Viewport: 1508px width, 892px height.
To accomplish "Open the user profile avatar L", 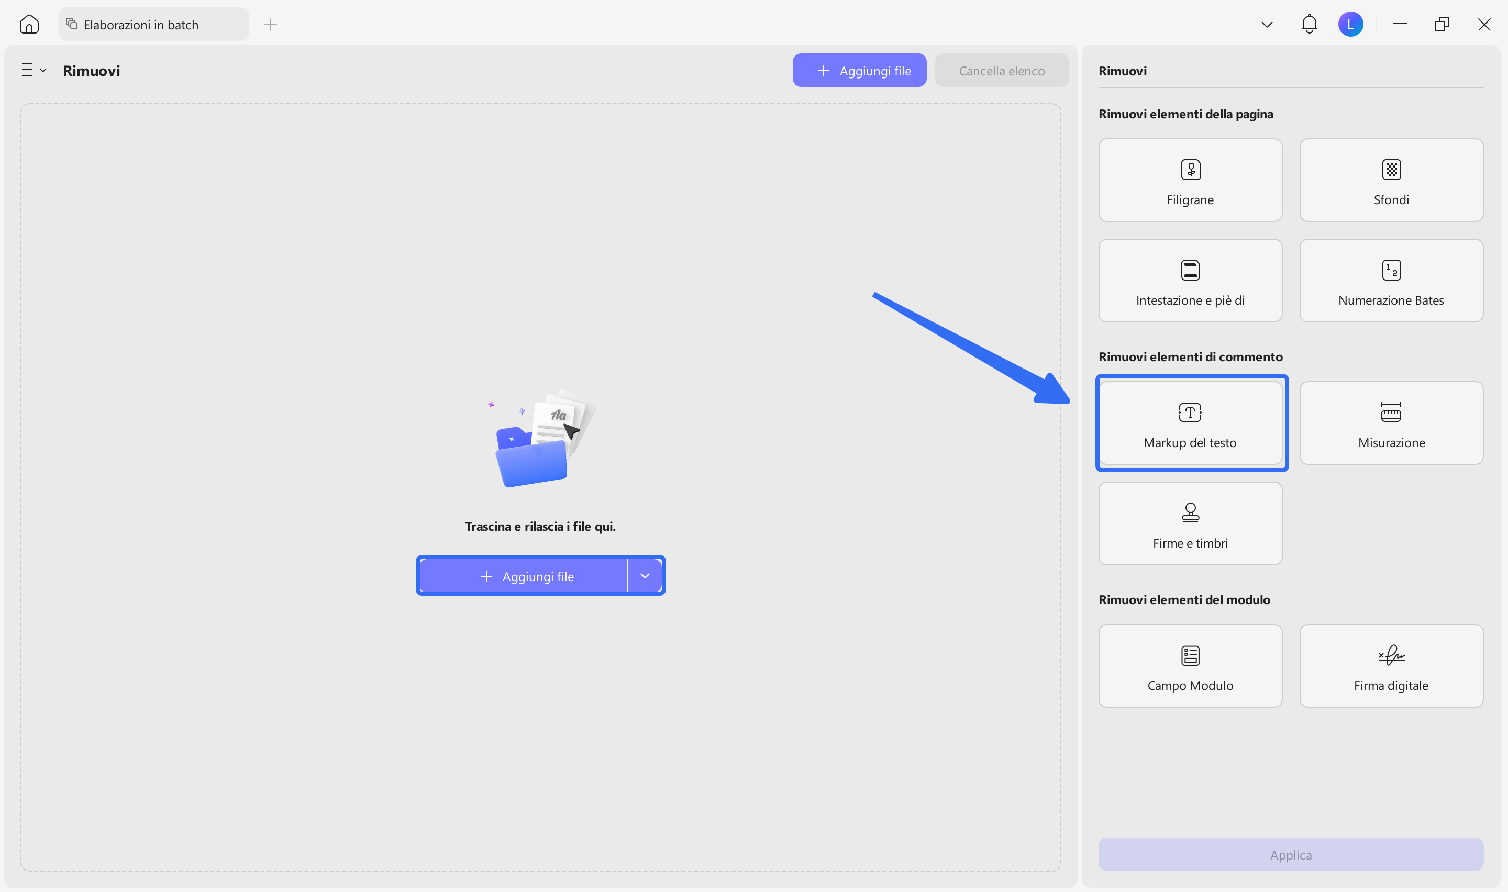I will coord(1350,24).
